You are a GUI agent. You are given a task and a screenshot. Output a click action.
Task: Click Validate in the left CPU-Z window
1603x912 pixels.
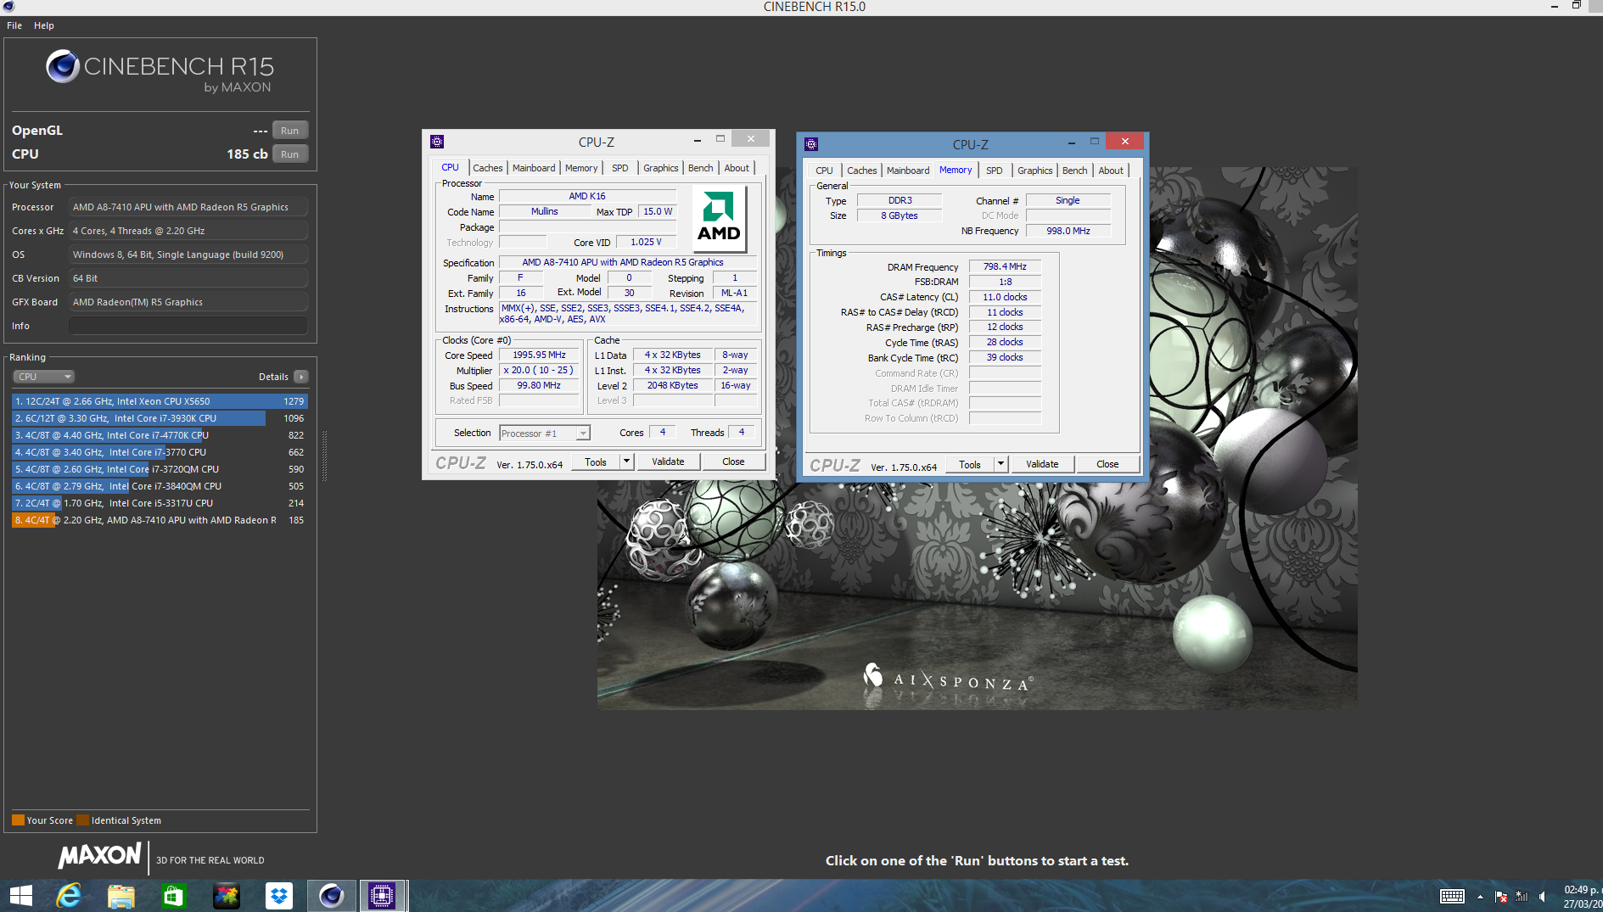(668, 462)
